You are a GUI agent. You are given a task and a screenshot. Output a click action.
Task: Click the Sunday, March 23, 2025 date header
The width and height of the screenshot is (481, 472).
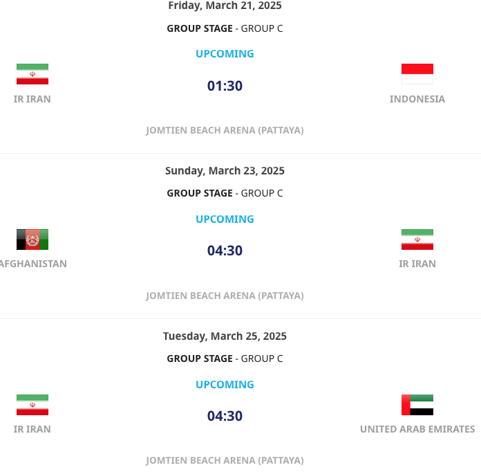(x=225, y=171)
